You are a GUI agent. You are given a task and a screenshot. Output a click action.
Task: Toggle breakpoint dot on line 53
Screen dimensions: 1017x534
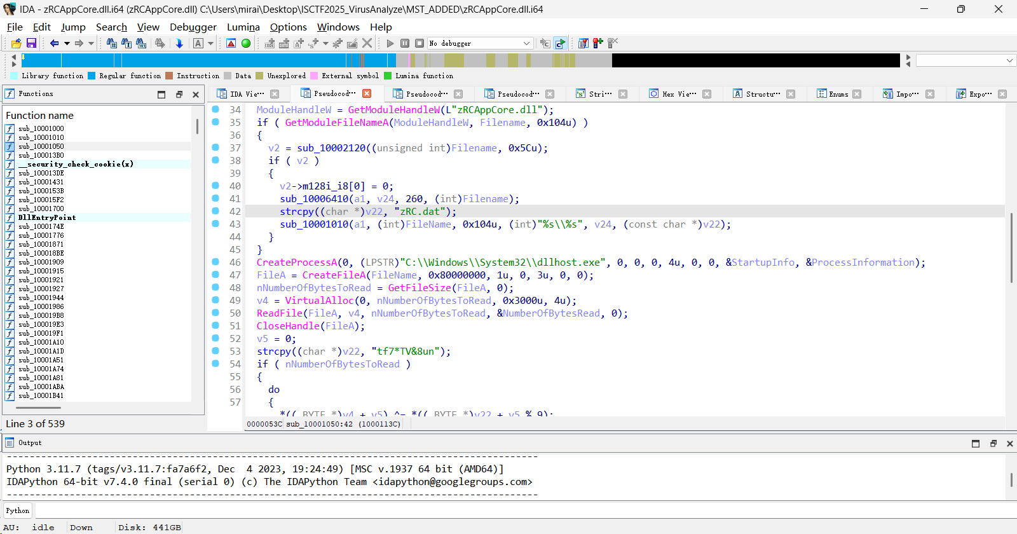click(215, 351)
